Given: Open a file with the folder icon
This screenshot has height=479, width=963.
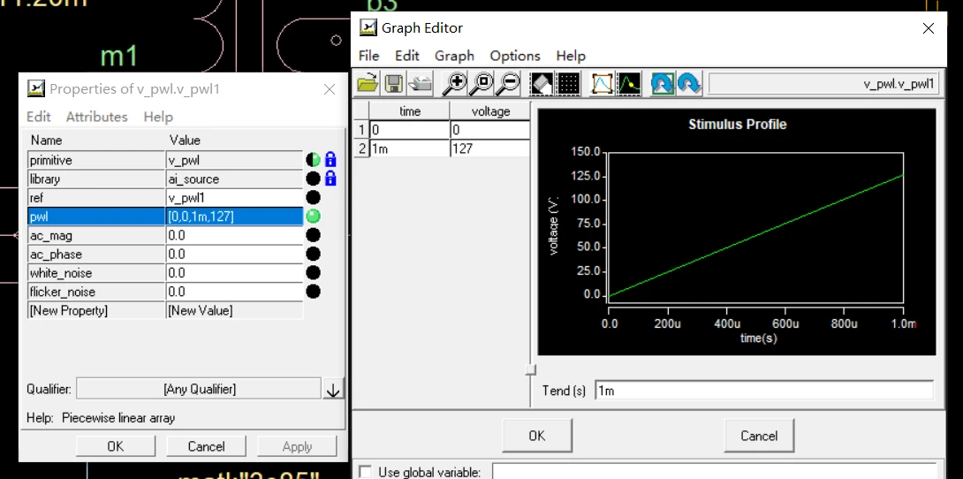Looking at the screenshot, I should coord(368,83).
